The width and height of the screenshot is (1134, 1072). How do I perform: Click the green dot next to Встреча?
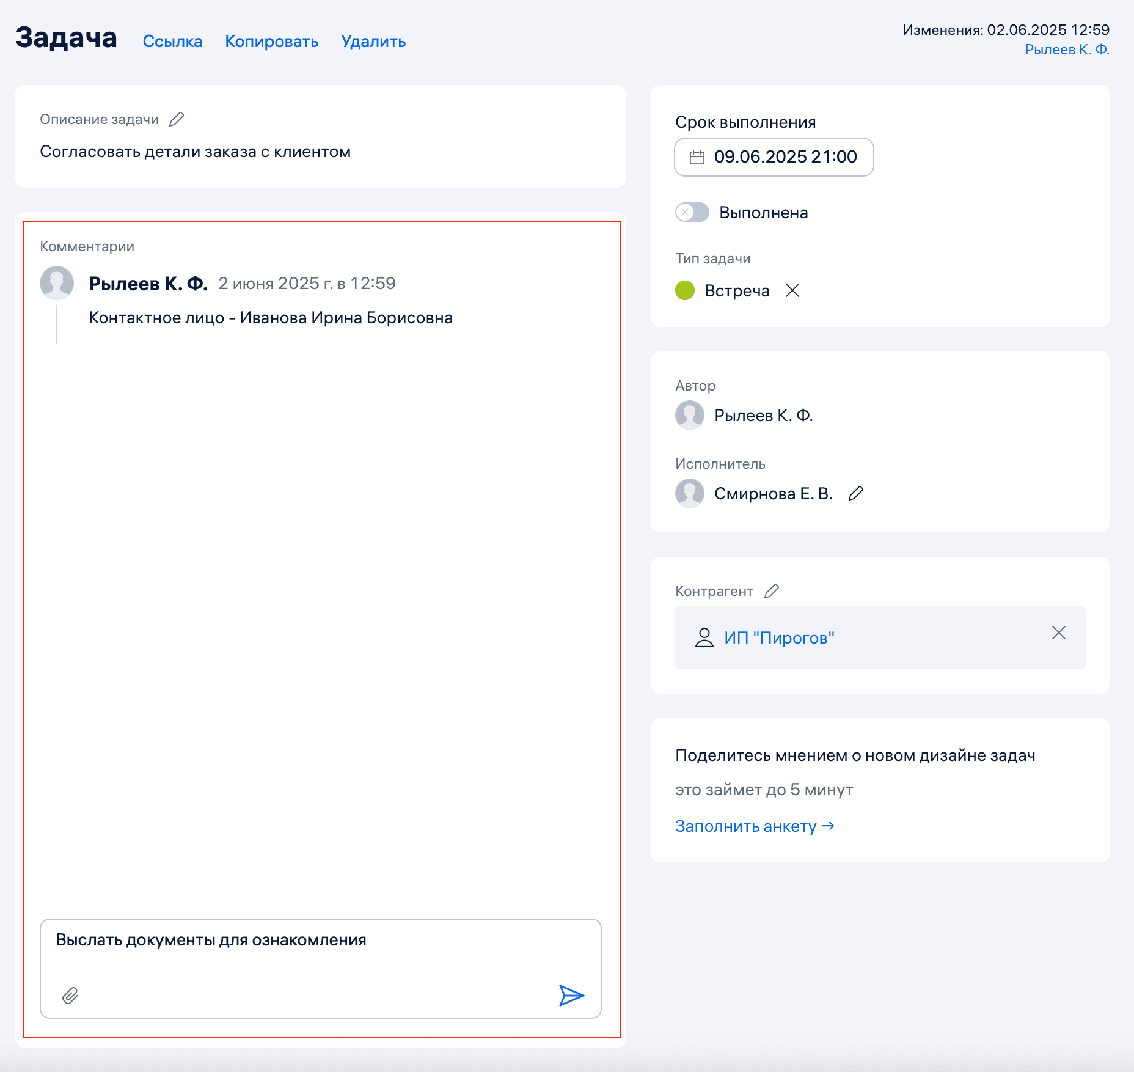pyautogui.click(x=685, y=291)
